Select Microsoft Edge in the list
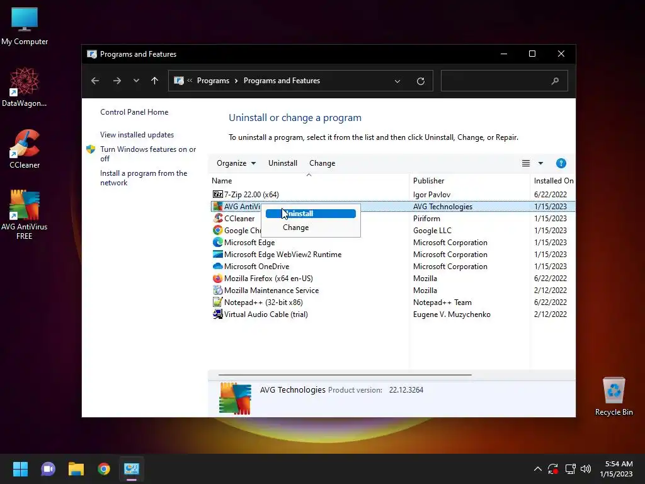The image size is (645, 484). click(249, 243)
